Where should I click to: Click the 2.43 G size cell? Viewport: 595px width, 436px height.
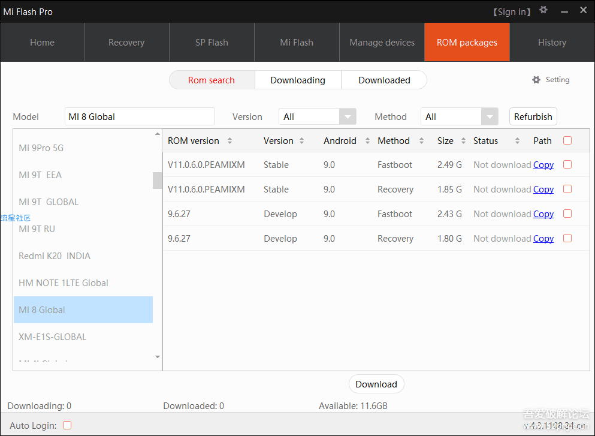[449, 214]
